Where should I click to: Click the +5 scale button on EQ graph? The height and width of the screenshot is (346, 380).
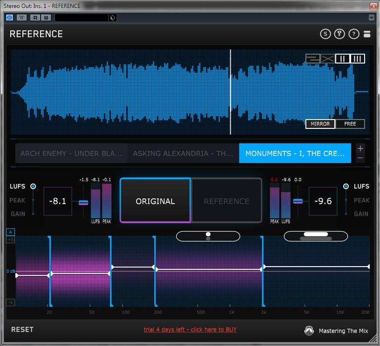click(10, 240)
